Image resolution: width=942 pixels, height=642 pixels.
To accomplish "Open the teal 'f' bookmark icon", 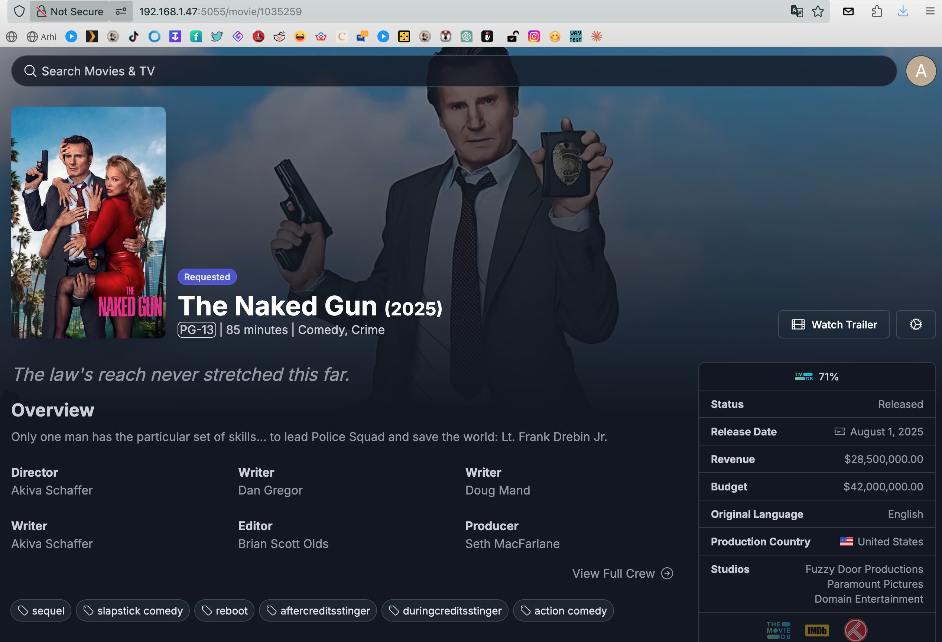I will tap(196, 36).
